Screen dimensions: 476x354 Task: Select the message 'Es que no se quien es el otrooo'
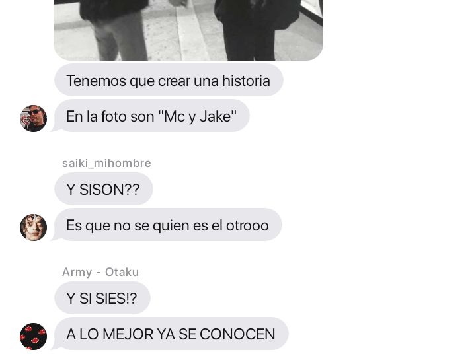pyautogui.click(x=168, y=225)
